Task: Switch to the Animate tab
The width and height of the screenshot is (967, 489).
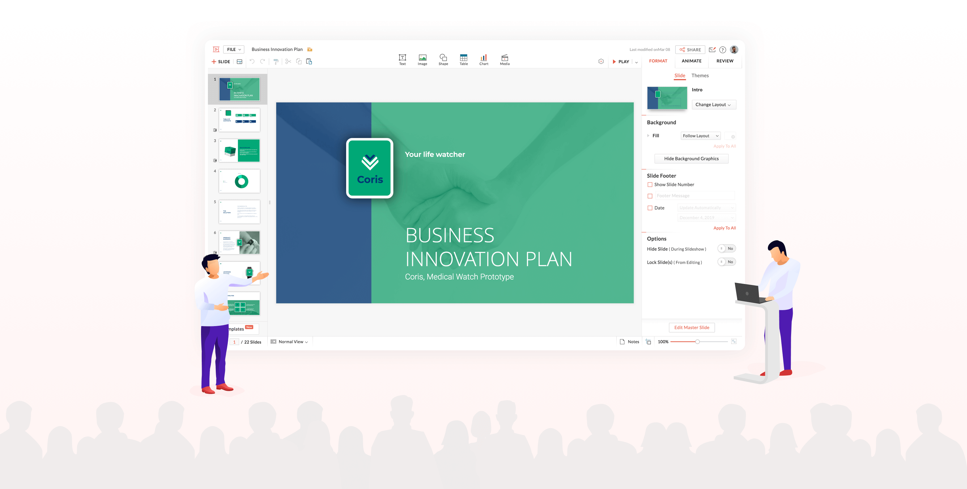Action: 691,60
